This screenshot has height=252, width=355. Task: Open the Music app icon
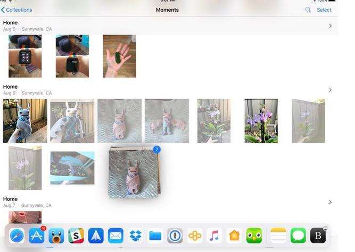[214, 236]
